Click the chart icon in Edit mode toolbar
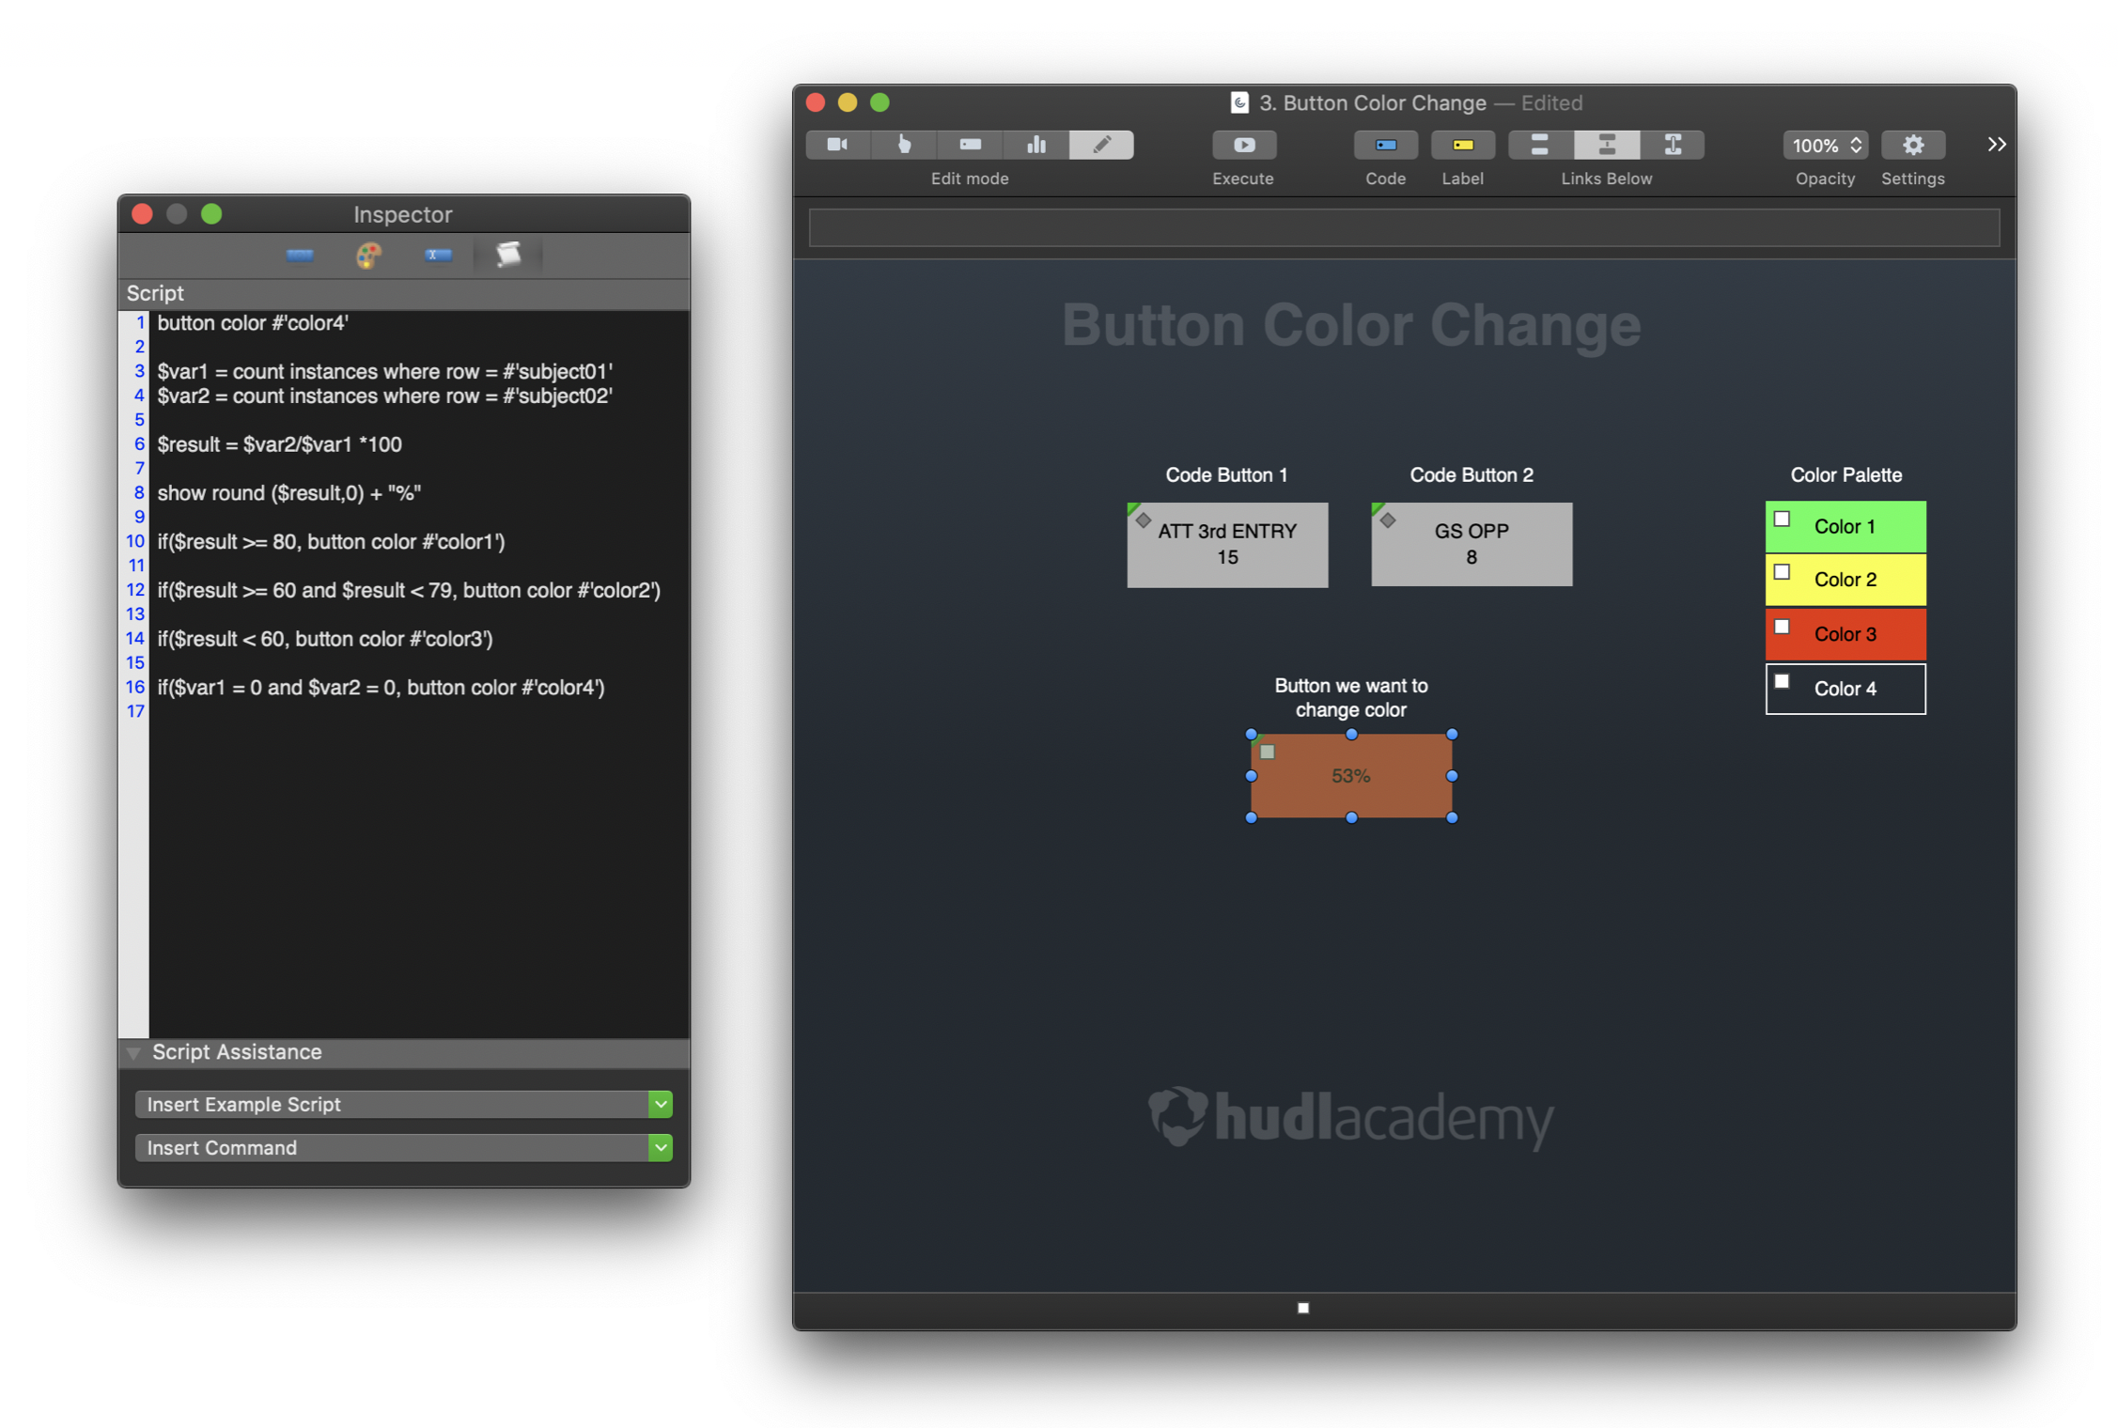The height and width of the screenshot is (1428, 2118). 1036,145
